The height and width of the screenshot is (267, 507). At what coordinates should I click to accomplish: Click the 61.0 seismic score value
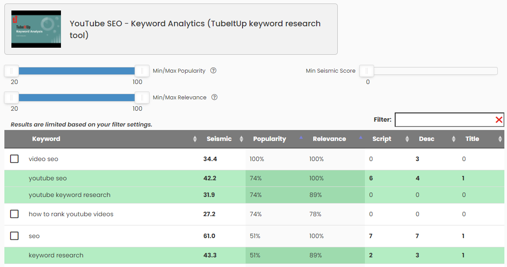(209, 236)
